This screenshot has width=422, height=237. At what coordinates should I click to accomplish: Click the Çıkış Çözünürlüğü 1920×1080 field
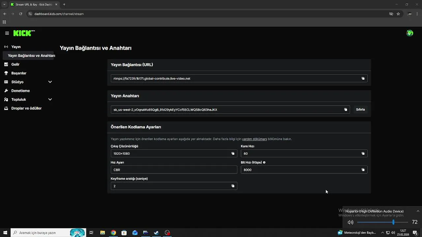coord(174,153)
